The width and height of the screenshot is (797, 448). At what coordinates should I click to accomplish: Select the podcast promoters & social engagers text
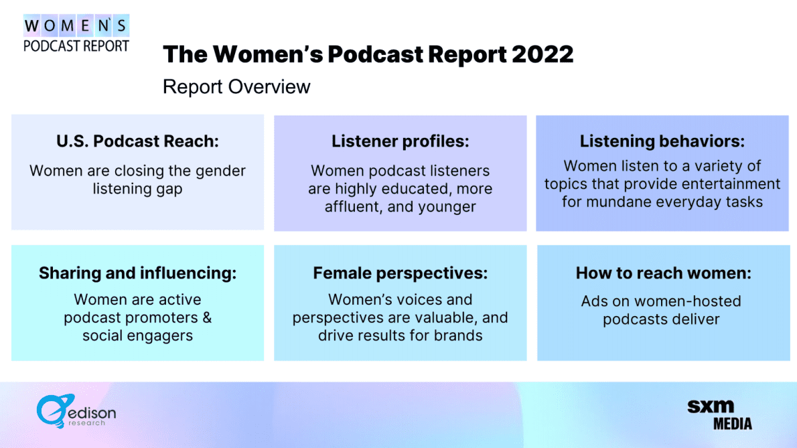[137, 317]
